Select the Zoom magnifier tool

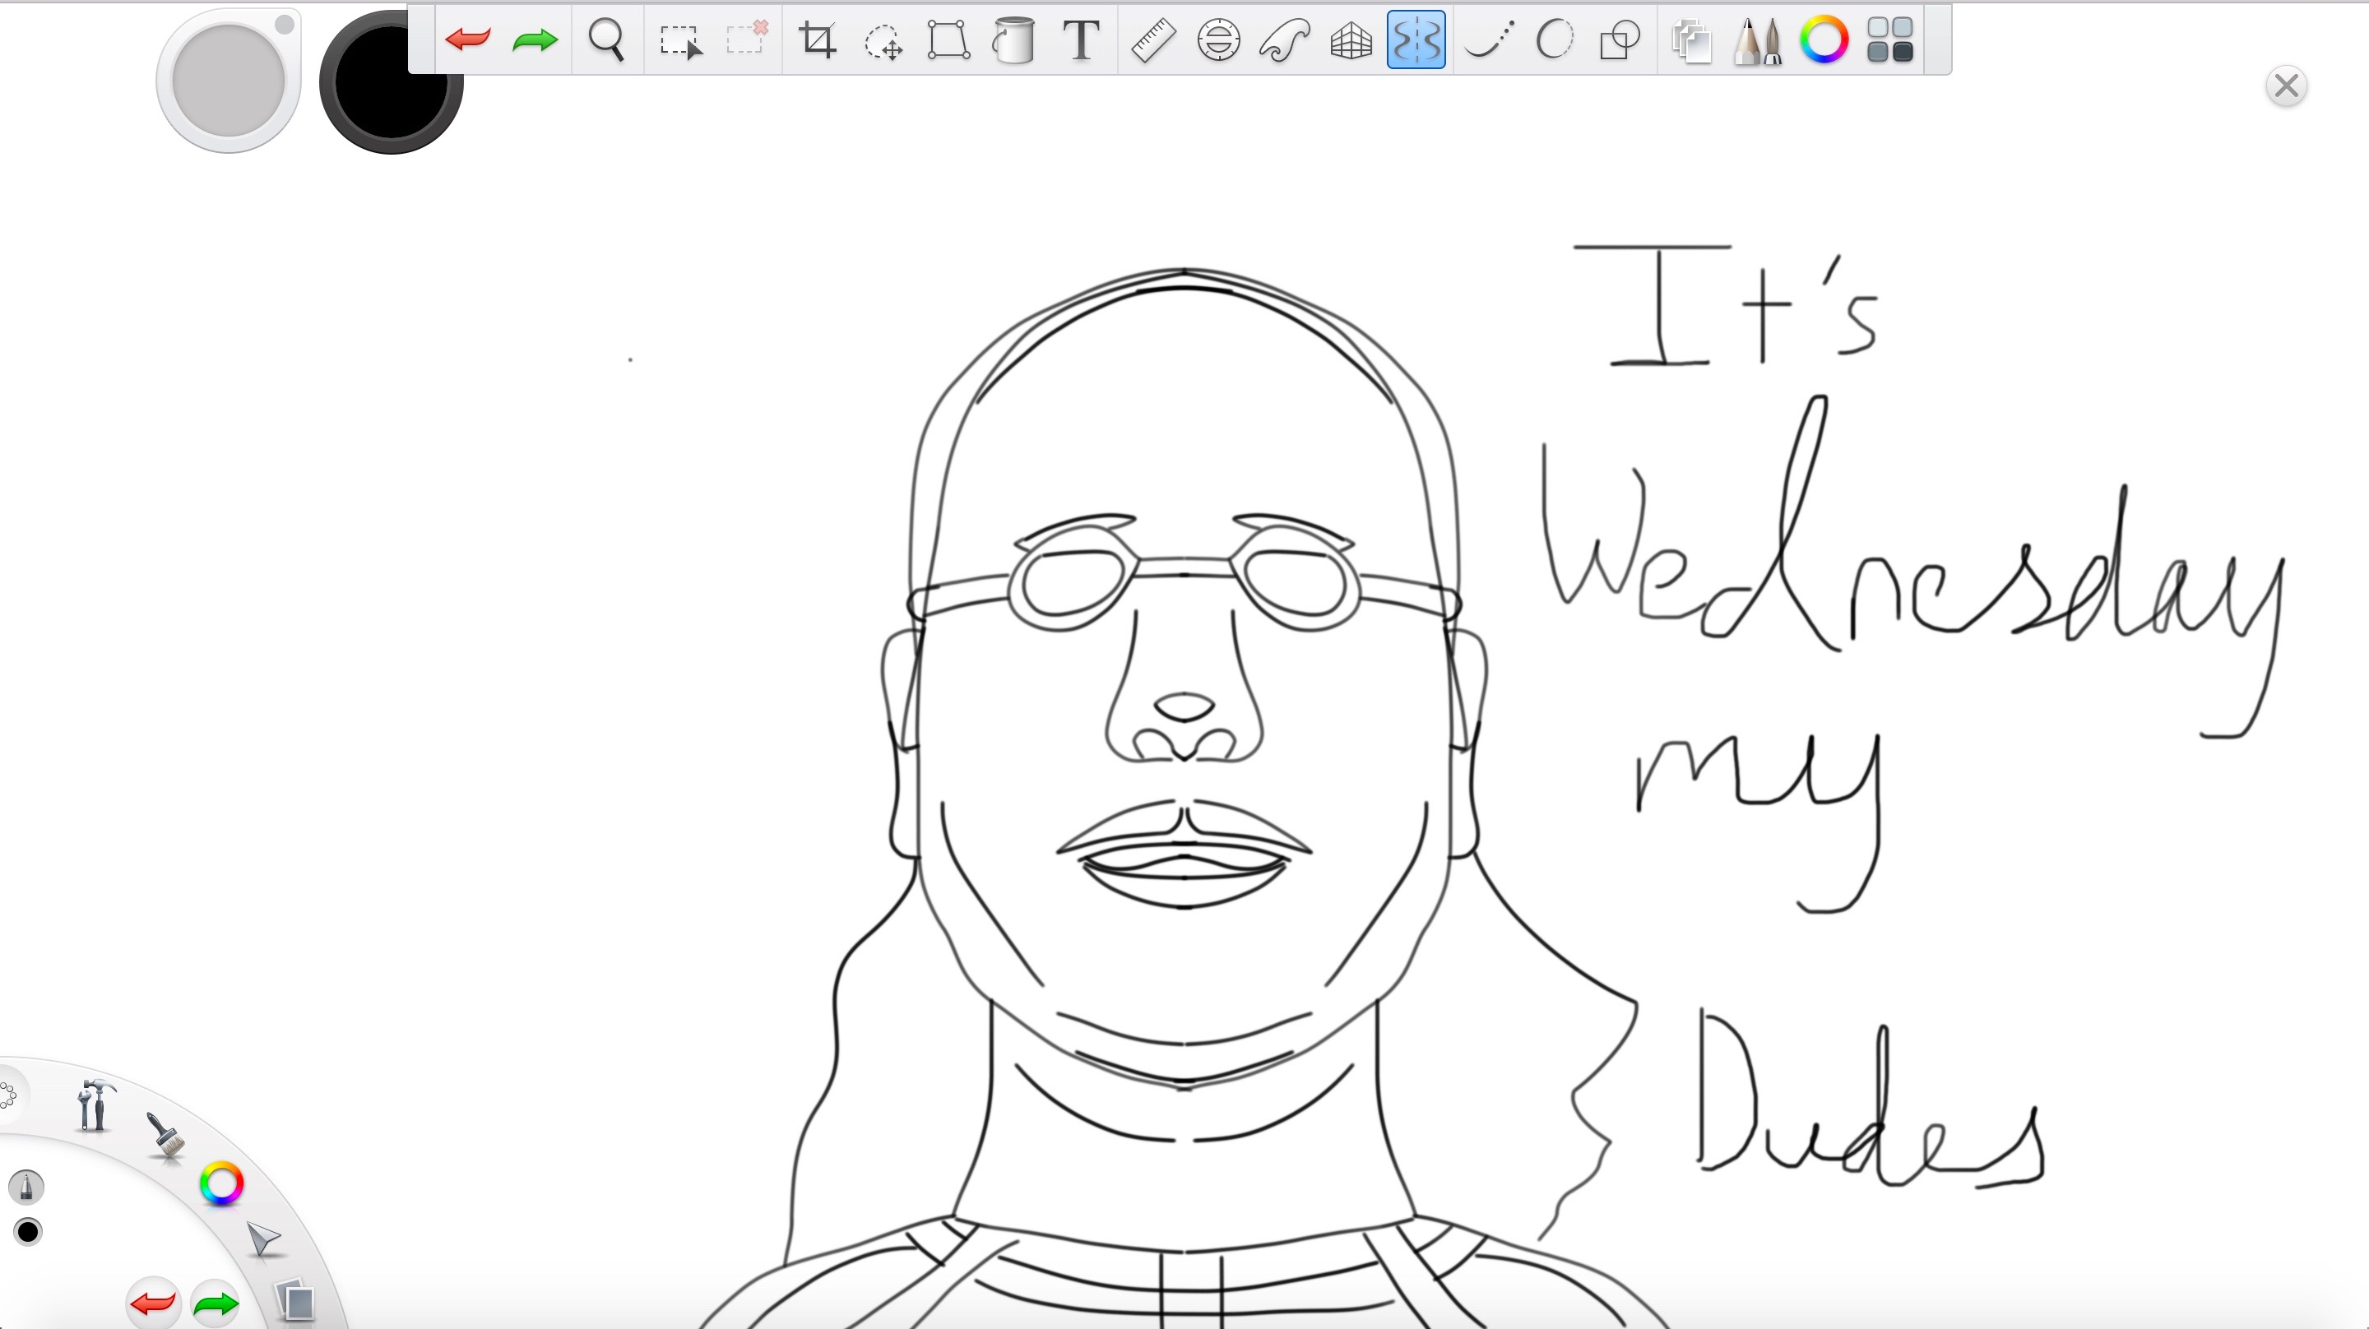click(x=607, y=40)
